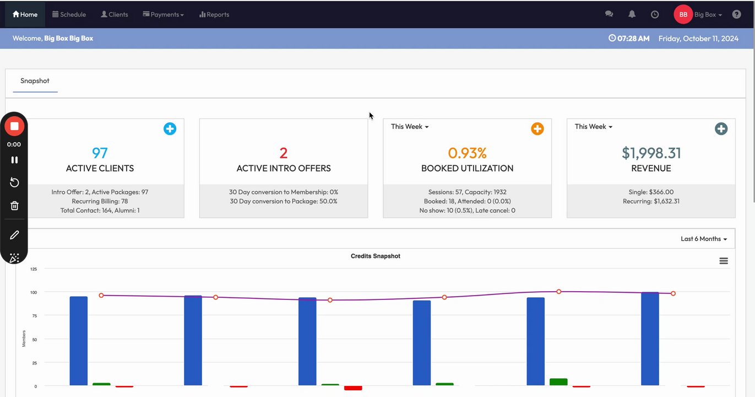Screen dimensions: 755x397
Task: Restart the recording
Action: (14, 183)
